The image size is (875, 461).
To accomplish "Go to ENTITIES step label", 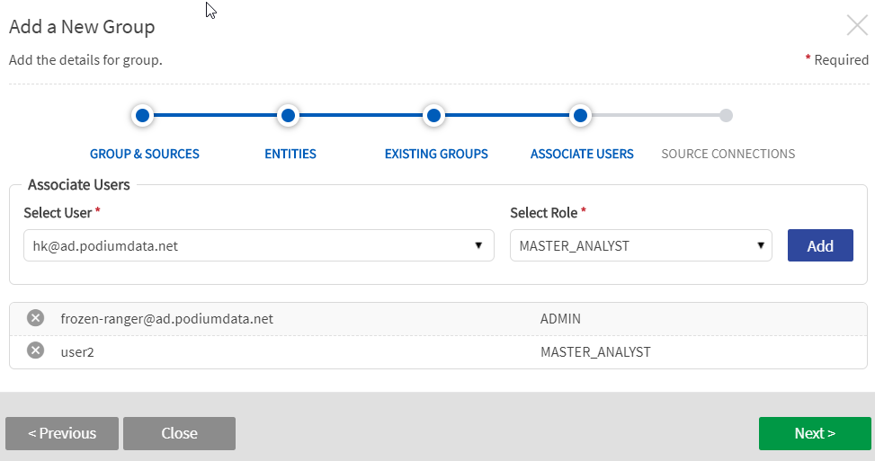I will [290, 154].
